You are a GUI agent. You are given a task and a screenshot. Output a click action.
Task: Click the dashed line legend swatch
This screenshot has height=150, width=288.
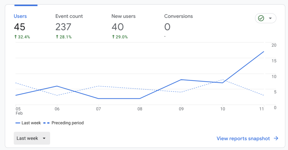[47, 123]
